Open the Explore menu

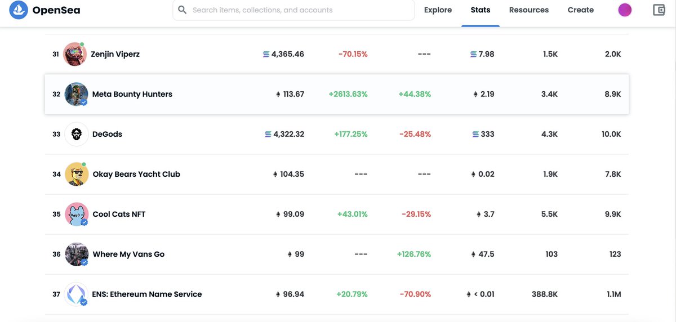[438, 10]
